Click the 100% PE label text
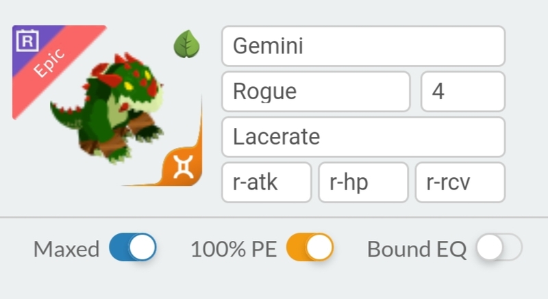548x299 pixels. pyautogui.click(x=234, y=249)
